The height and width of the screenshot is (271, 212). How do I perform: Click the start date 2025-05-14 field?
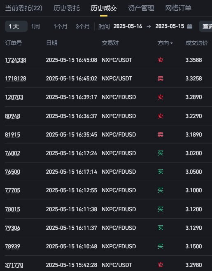(128, 26)
